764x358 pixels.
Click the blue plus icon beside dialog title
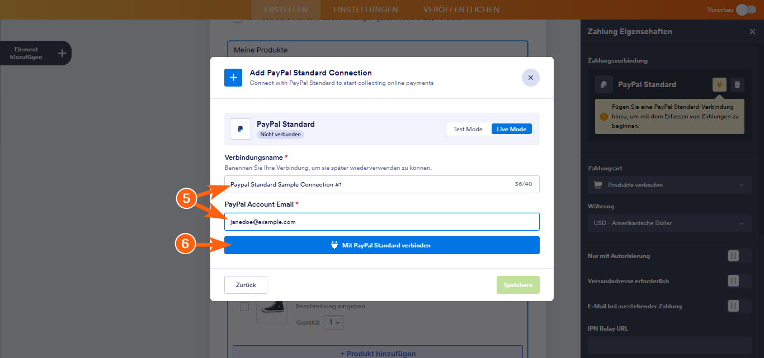(x=233, y=78)
